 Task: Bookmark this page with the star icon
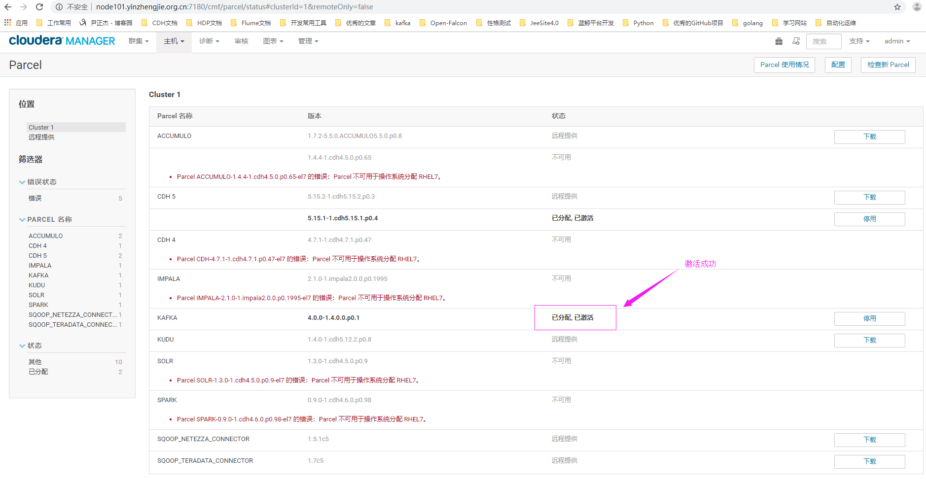[x=897, y=7]
